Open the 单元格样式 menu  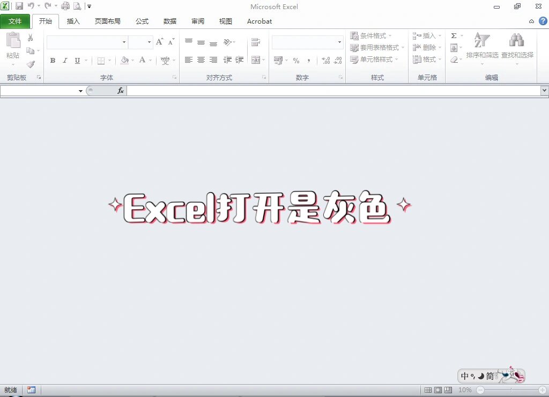(374, 60)
